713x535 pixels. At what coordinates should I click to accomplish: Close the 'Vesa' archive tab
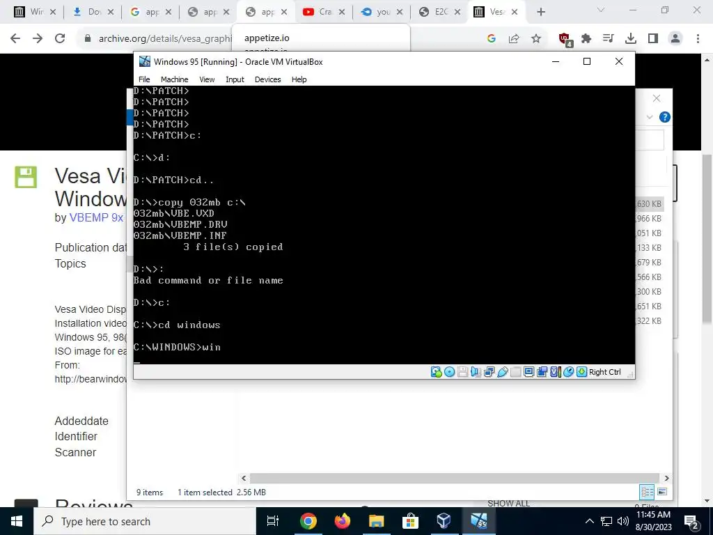(515, 12)
